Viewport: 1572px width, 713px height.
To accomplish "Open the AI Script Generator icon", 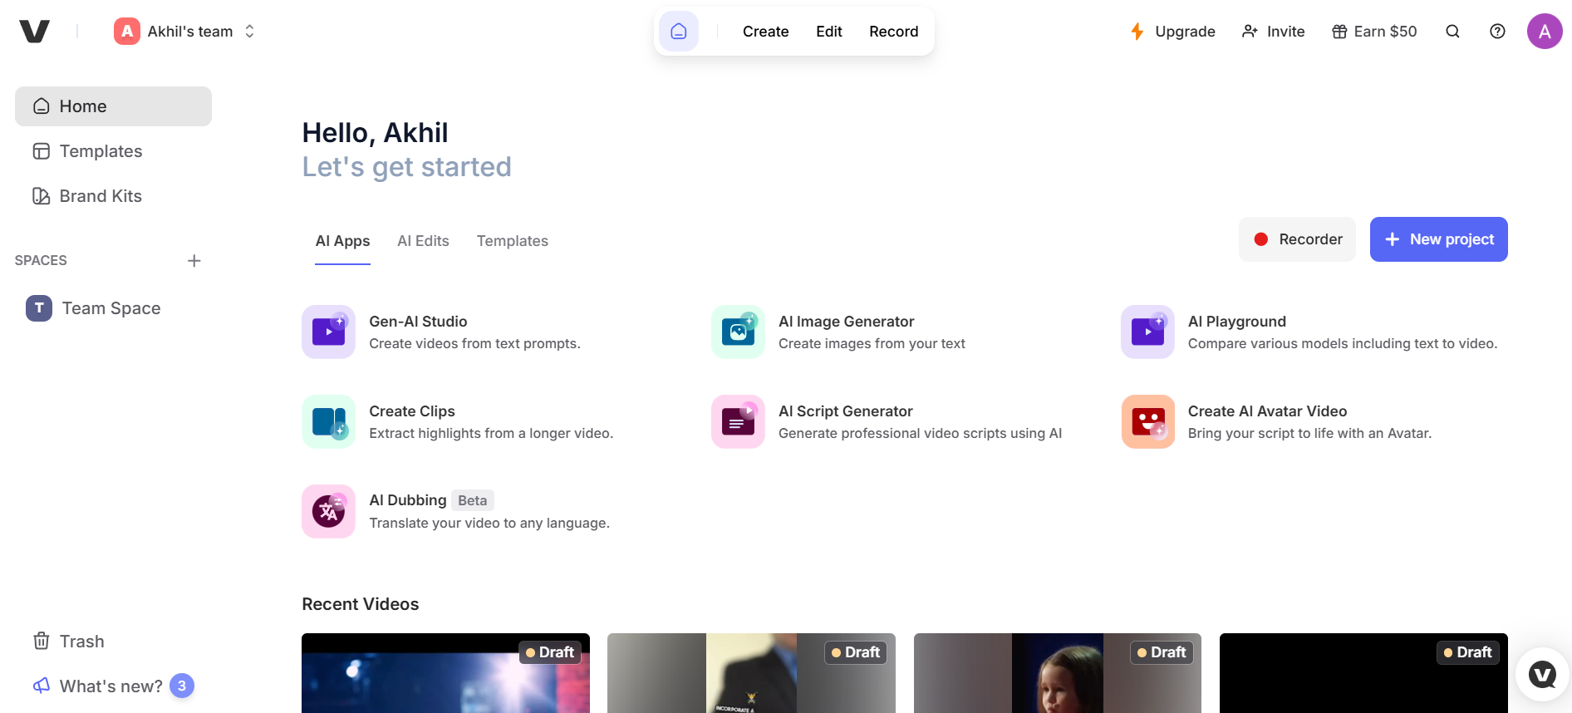I will pos(738,421).
